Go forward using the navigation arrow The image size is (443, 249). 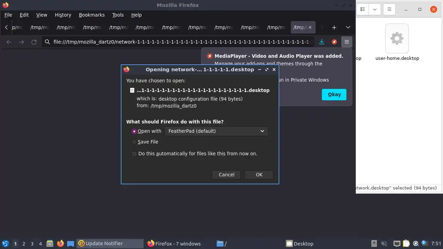click(21, 42)
